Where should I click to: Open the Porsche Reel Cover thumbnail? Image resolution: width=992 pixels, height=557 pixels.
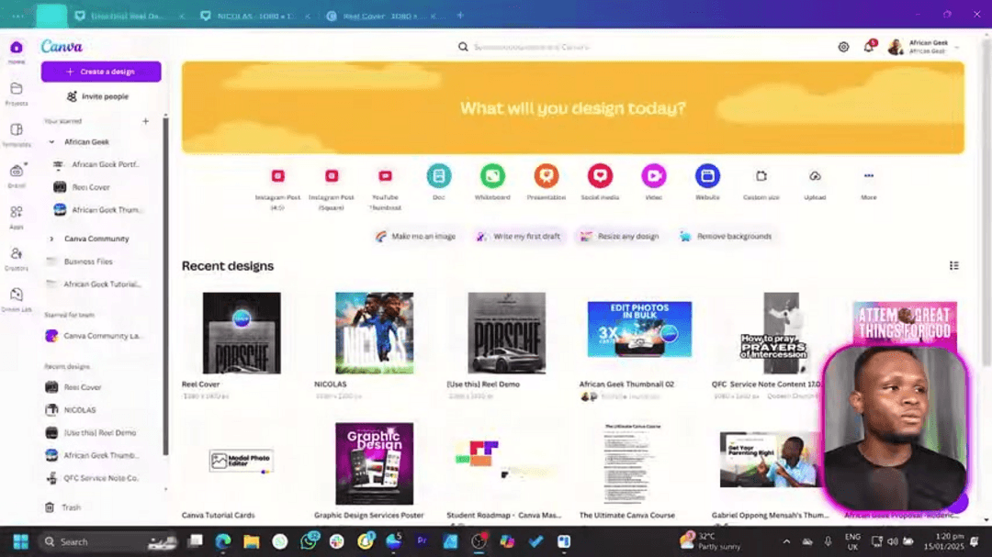click(242, 332)
